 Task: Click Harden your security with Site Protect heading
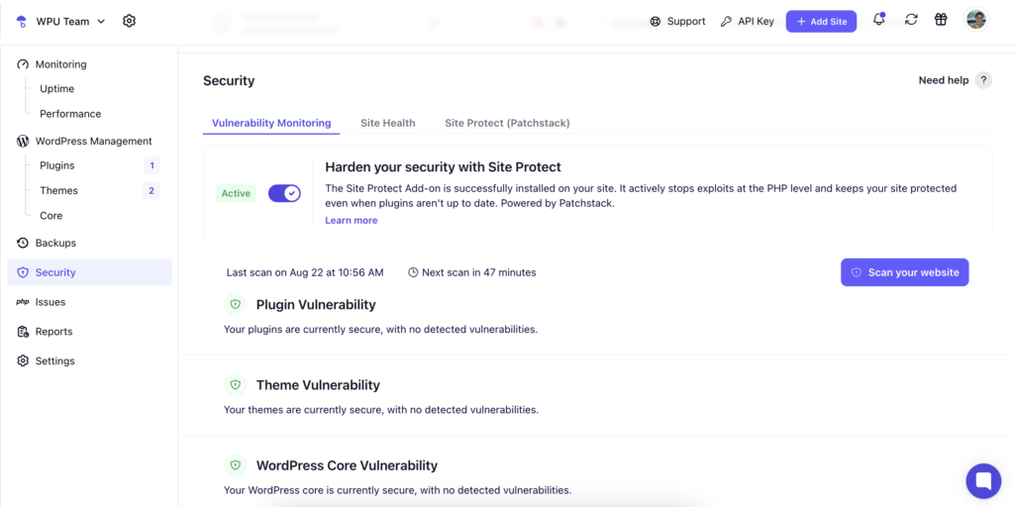click(443, 166)
